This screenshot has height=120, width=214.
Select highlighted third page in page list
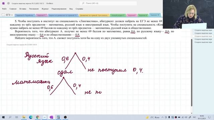(203, 36)
